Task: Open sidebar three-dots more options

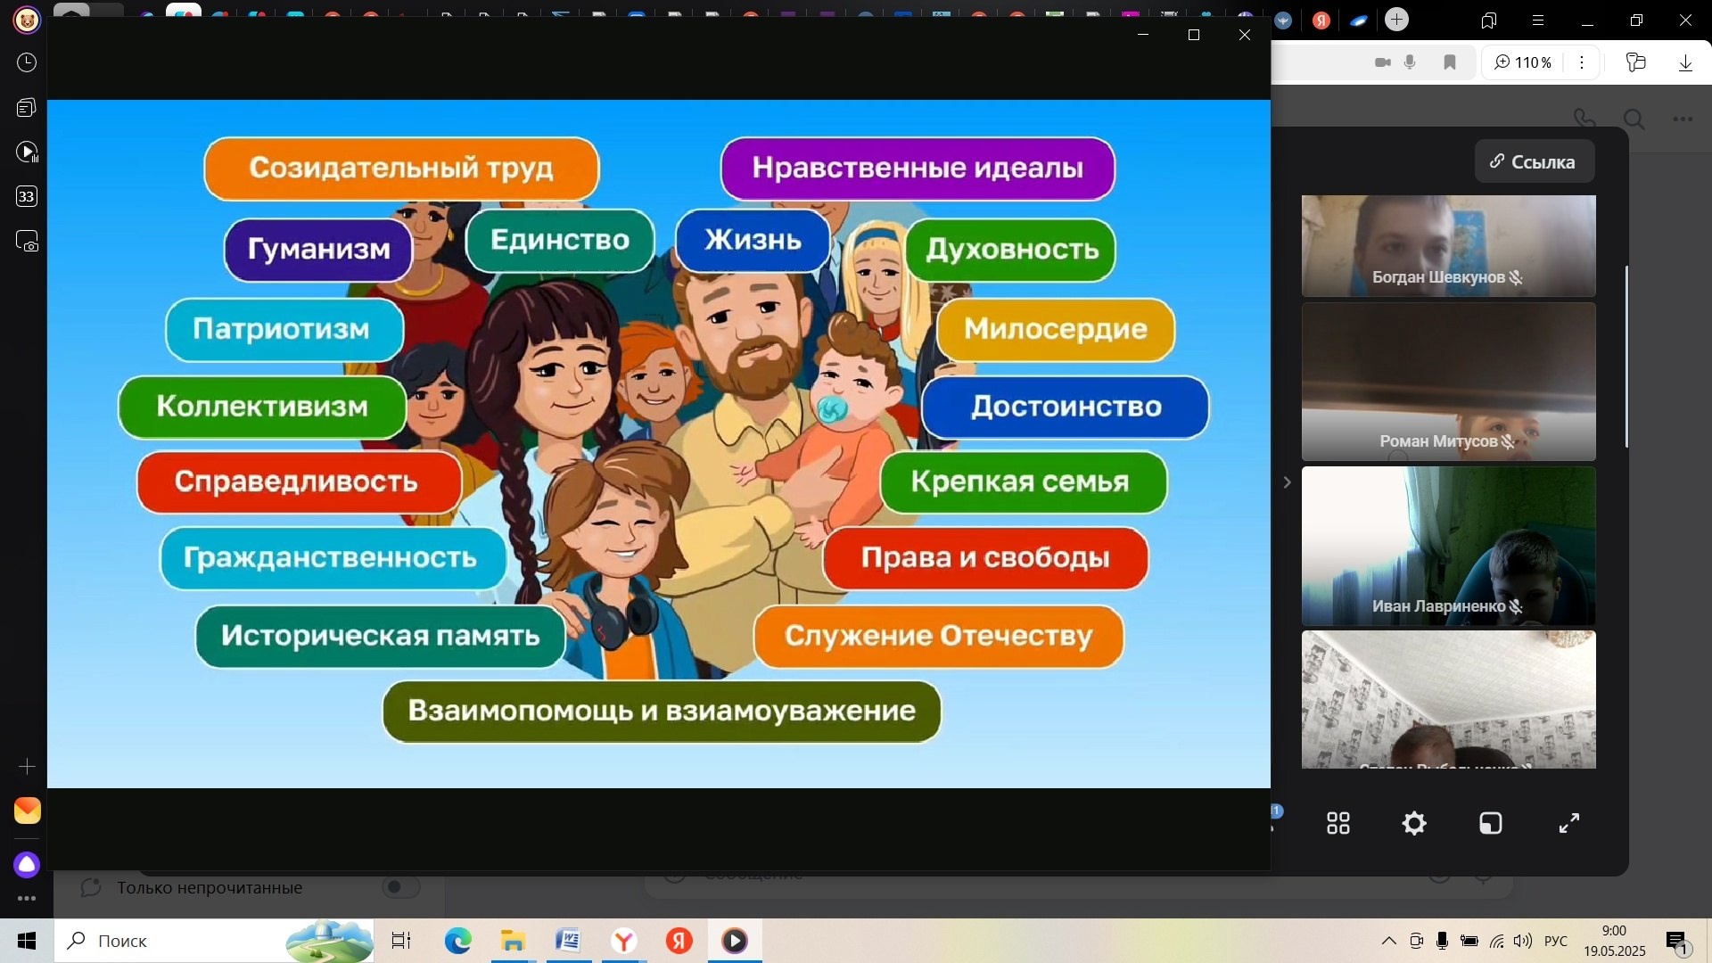Action: click(x=27, y=899)
